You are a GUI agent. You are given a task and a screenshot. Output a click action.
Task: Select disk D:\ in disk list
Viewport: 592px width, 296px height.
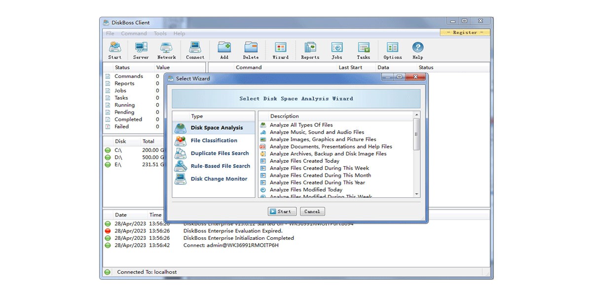pos(133,157)
